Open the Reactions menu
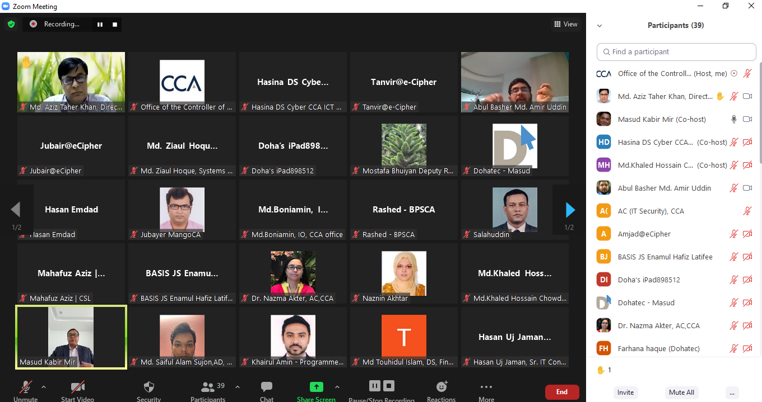The height and width of the screenshot is (402, 762). point(442,390)
